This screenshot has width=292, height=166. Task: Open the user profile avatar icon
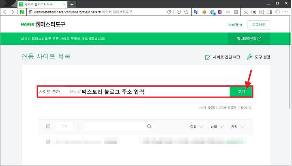pyautogui.click(x=278, y=12)
